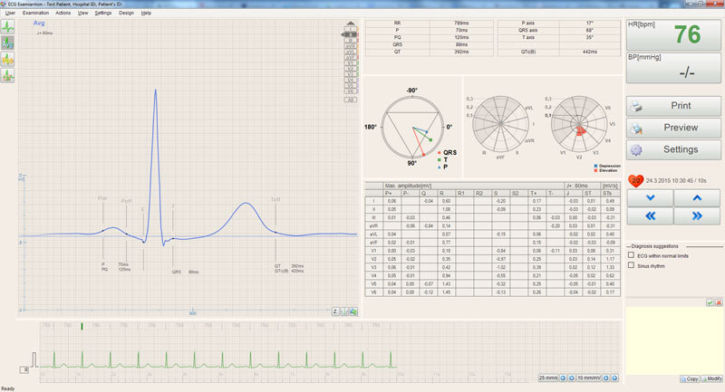Screen dimensions: 725x392
Task: Tick 'ECG within normal limits' checkbox
Action: pos(631,255)
